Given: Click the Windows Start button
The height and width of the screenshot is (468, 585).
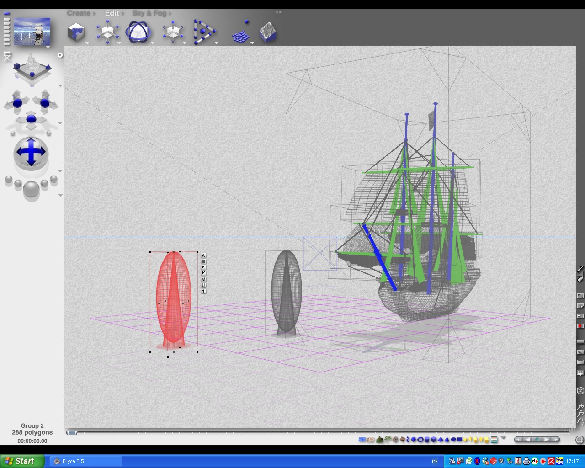Looking at the screenshot, I should click(22, 461).
